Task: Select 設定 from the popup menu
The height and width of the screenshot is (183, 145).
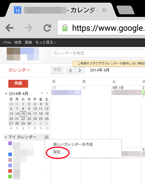Action: point(57,152)
